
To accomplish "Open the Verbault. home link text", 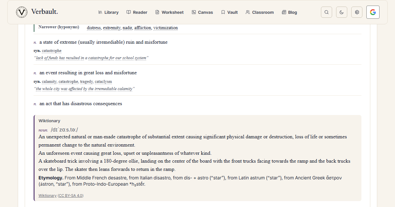I will 44,12.
